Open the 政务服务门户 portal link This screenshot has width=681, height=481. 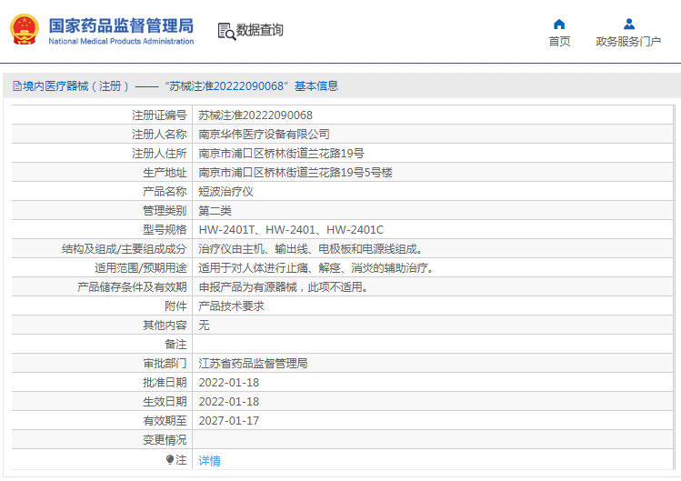[x=628, y=41]
